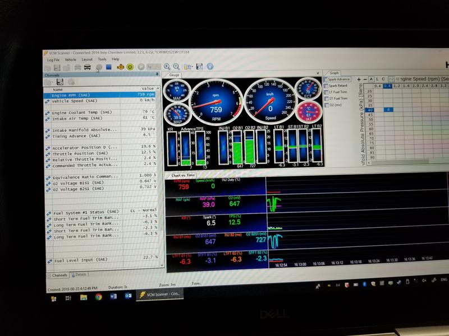The width and height of the screenshot is (449, 336).
Task: Click the save log floppy icon in main toolbar
Action: coord(57,68)
